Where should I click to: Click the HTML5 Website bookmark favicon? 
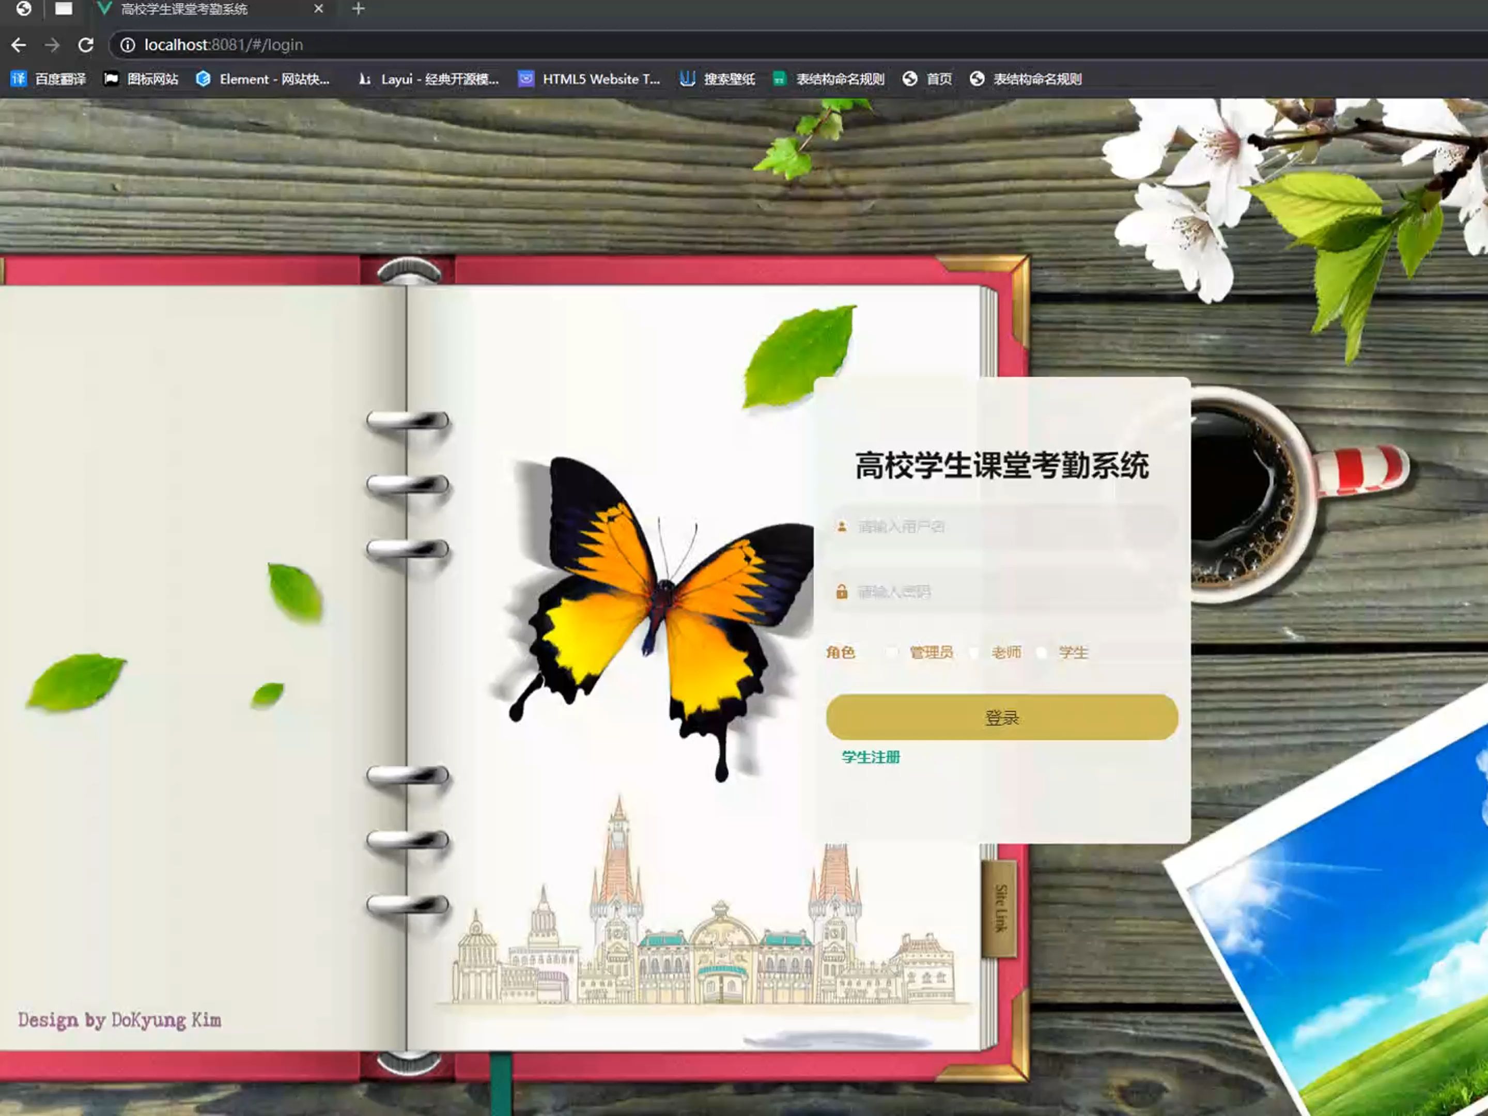tap(526, 80)
